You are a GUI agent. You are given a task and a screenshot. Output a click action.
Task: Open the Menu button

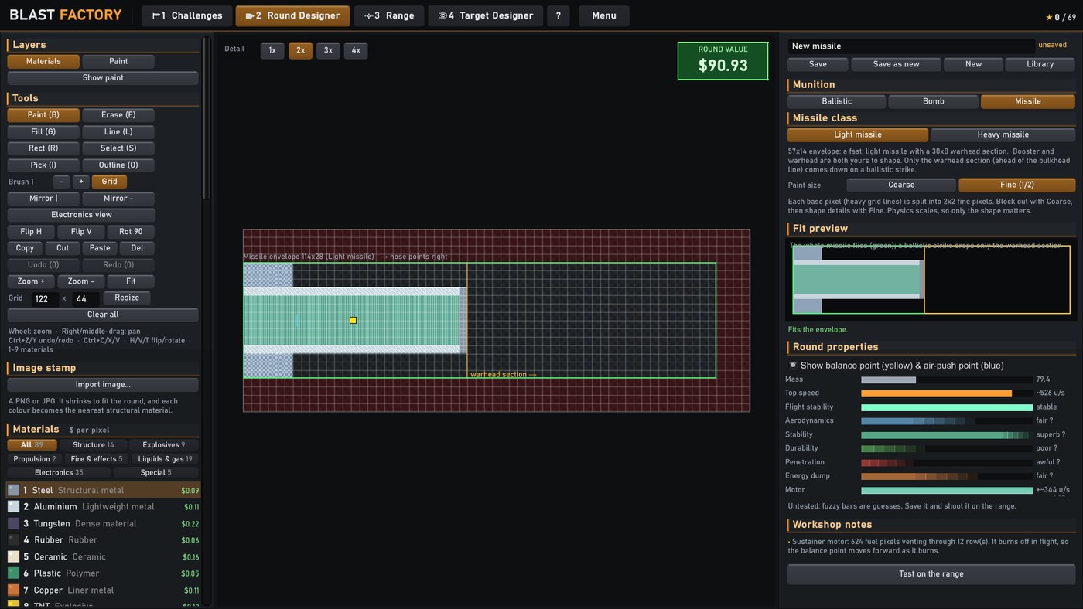[x=604, y=15]
